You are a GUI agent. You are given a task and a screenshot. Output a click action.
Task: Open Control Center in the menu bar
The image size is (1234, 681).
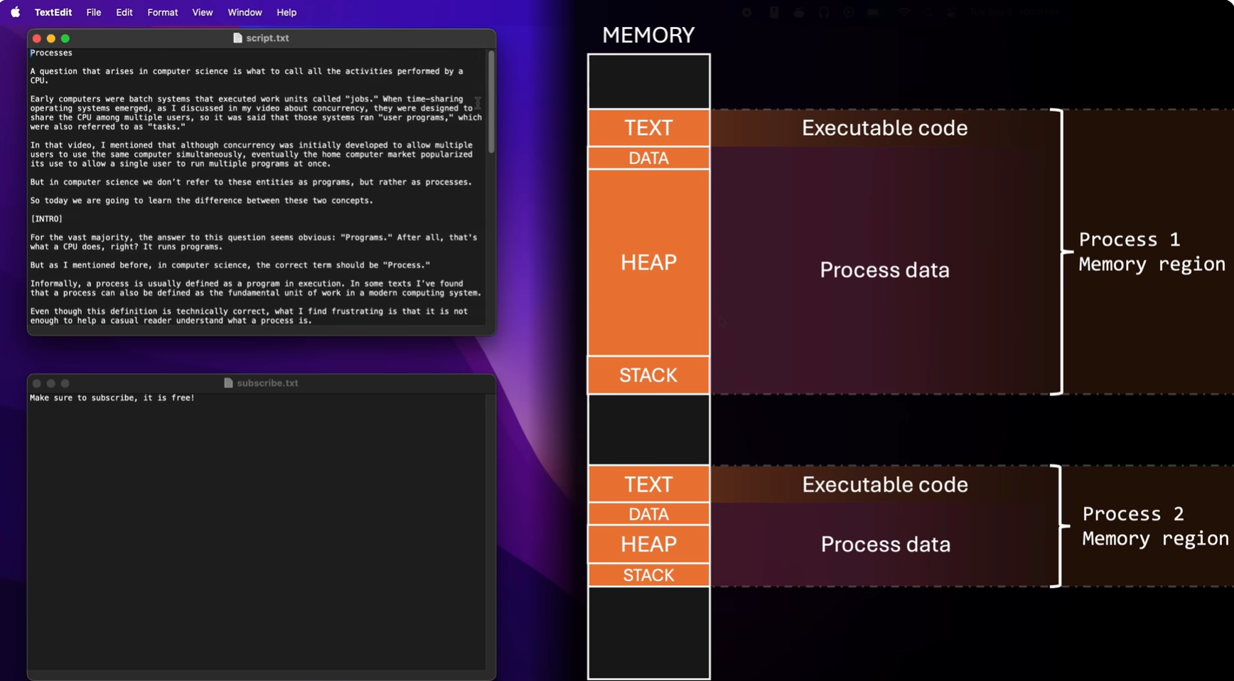[x=951, y=12]
